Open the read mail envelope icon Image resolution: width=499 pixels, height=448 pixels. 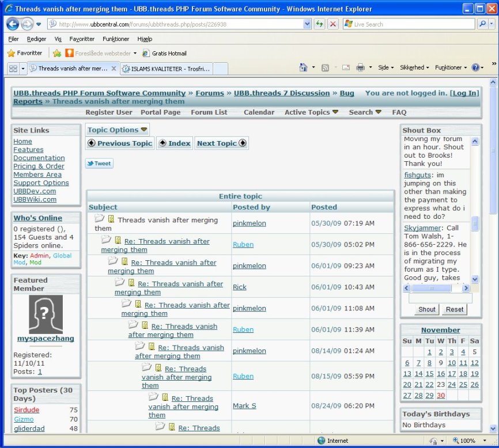click(346, 67)
